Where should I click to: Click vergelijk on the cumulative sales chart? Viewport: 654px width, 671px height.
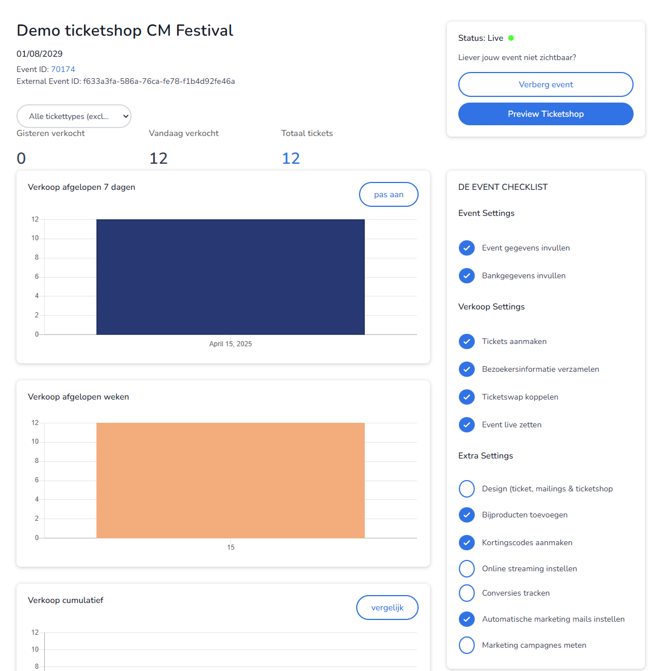(x=387, y=608)
